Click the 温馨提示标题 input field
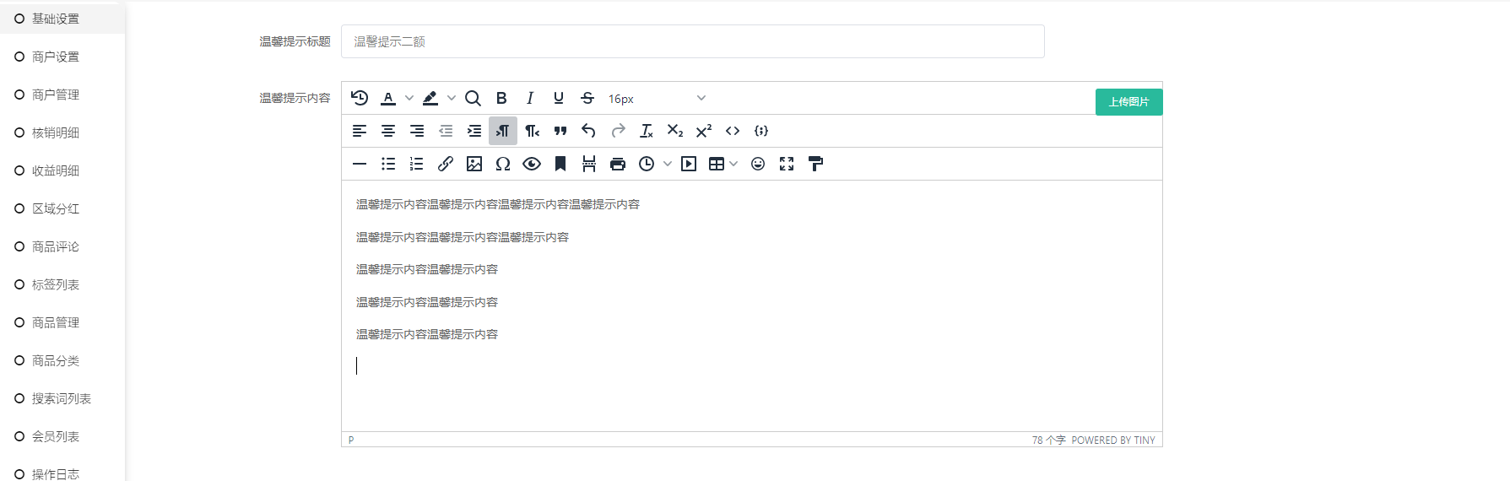This screenshot has width=1510, height=481. (692, 41)
